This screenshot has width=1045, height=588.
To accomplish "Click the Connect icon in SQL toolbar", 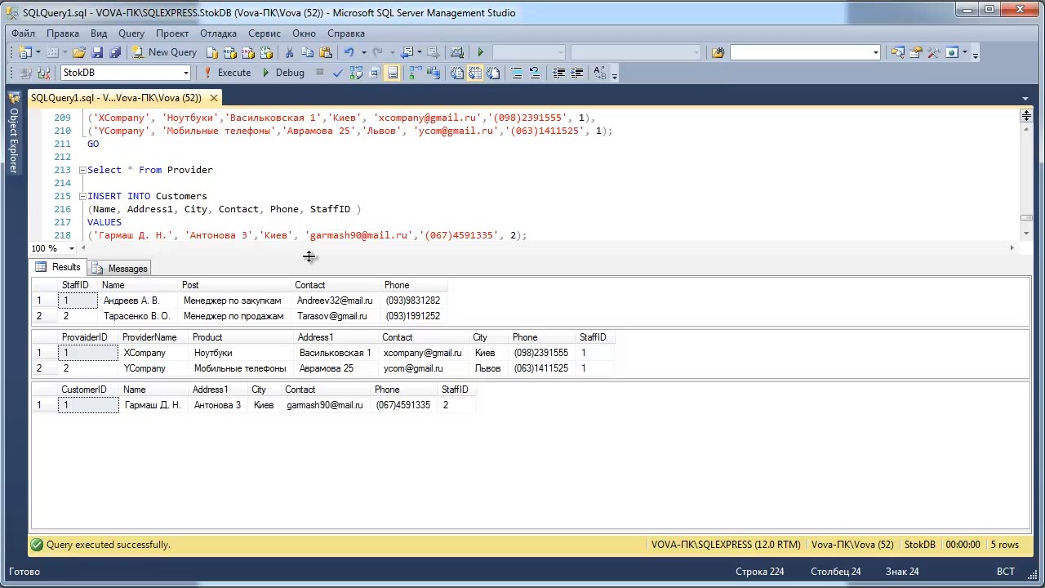I will pyautogui.click(x=26, y=73).
